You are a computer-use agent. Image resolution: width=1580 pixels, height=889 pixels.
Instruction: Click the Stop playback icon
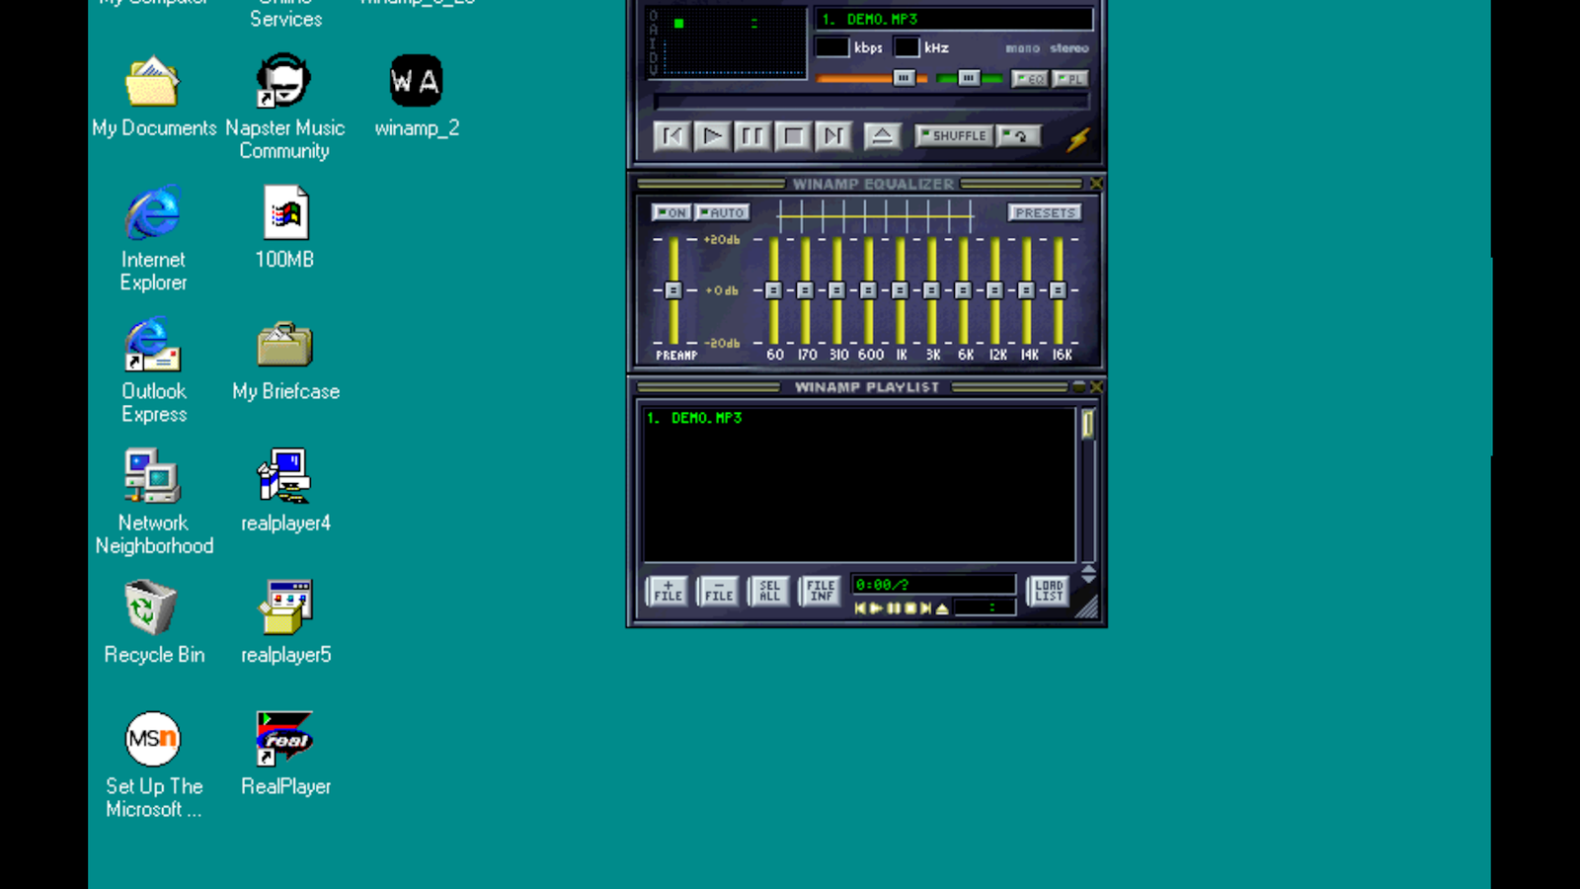(792, 136)
